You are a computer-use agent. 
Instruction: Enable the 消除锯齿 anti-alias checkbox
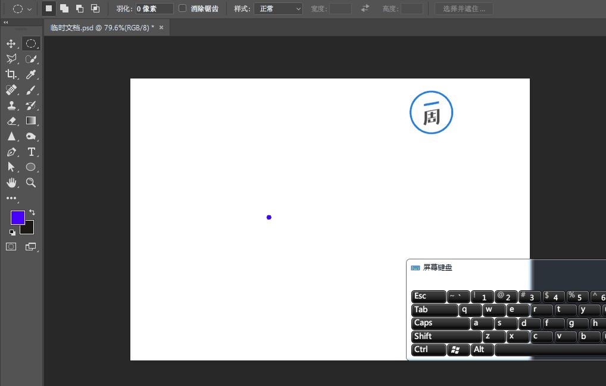click(x=183, y=8)
